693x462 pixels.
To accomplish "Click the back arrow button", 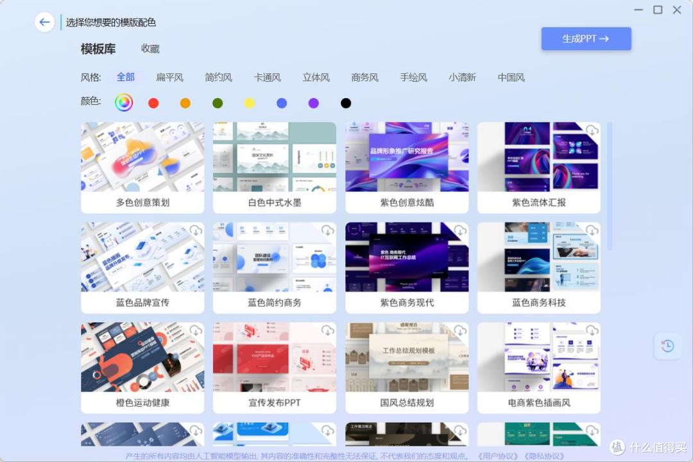I will [45, 22].
